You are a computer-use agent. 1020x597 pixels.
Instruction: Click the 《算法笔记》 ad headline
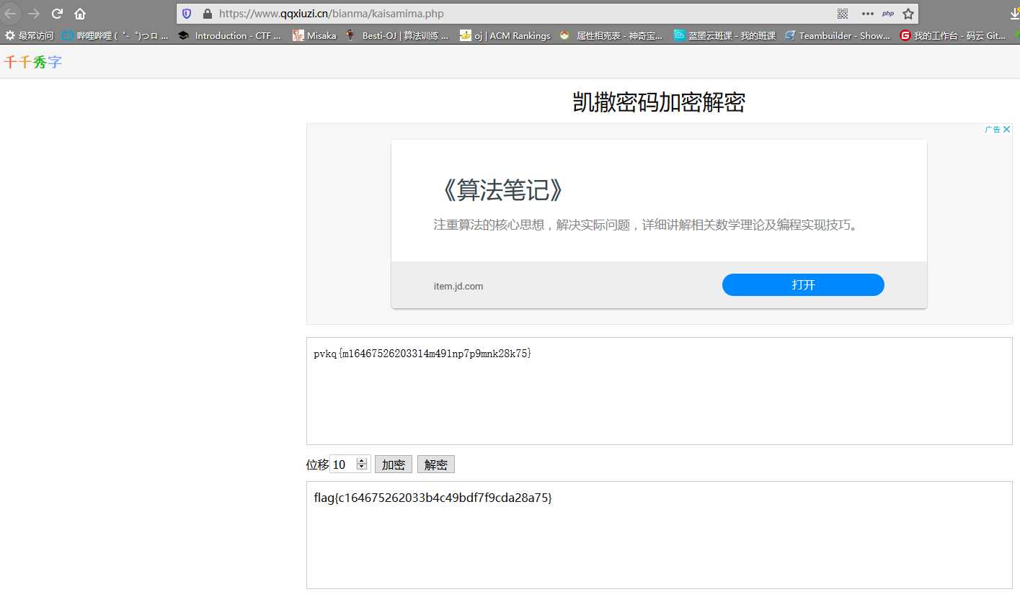(502, 191)
